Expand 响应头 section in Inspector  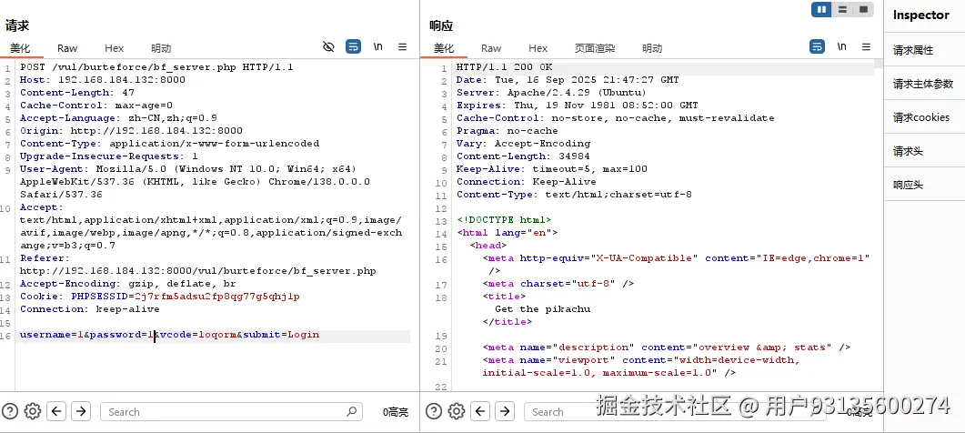click(x=924, y=184)
